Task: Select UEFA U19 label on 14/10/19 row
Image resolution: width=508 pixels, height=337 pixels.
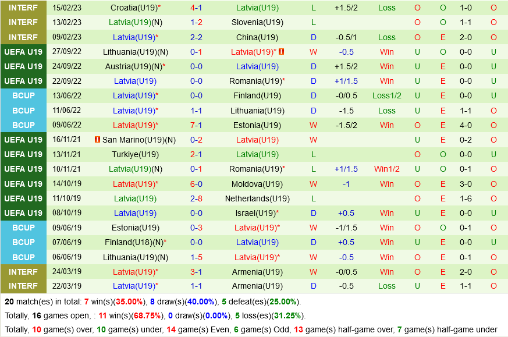Action: pyautogui.click(x=23, y=184)
